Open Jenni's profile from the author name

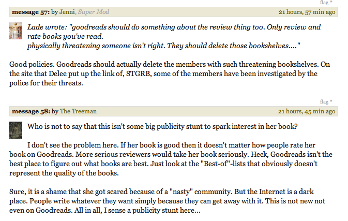coord(67,12)
